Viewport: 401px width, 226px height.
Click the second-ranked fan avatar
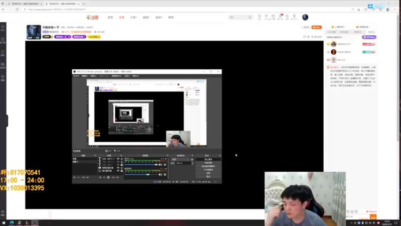[x=333, y=52]
